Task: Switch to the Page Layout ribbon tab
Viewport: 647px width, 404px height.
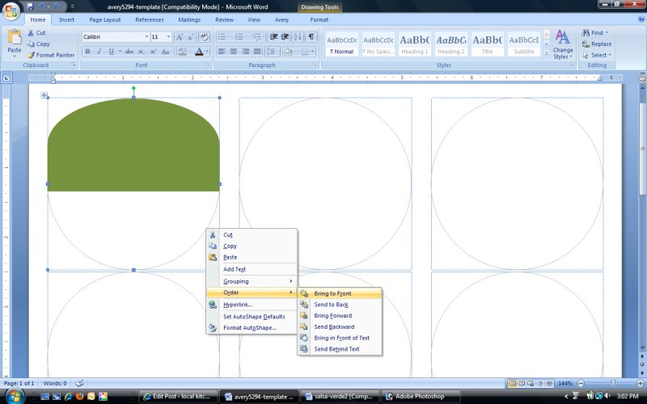Action: point(105,19)
